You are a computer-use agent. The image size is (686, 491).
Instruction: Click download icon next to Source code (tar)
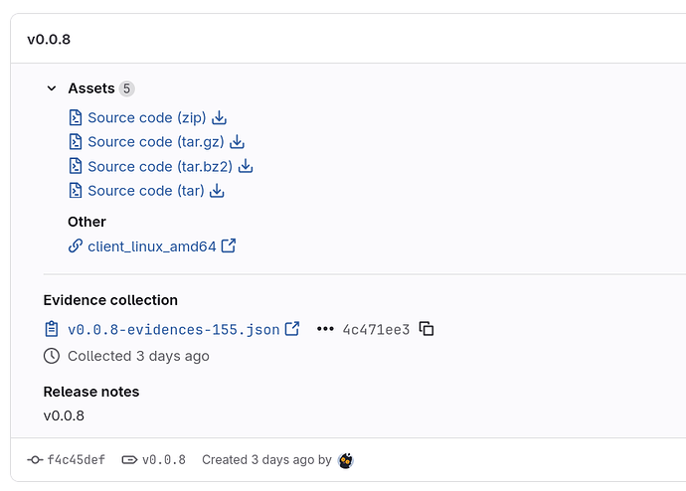pos(218,191)
